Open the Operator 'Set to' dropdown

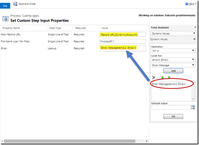pyautogui.click(x=173, y=51)
